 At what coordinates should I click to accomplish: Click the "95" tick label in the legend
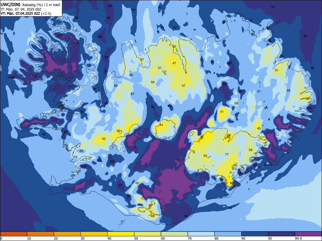(270, 238)
